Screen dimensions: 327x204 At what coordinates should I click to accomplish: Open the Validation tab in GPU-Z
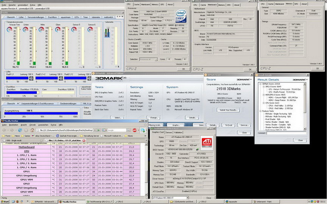[178, 132]
